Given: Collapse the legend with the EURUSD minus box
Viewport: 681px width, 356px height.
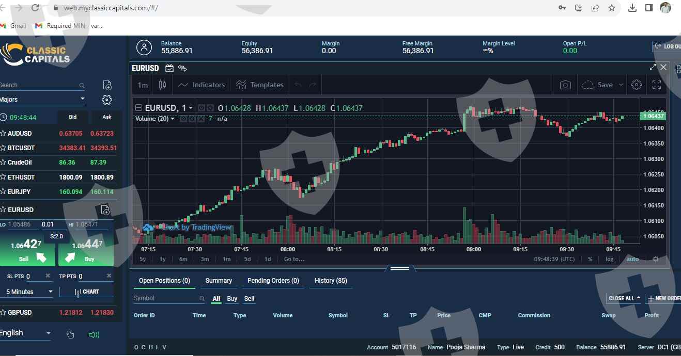Looking at the screenshot, I should (x=138, y=108).
